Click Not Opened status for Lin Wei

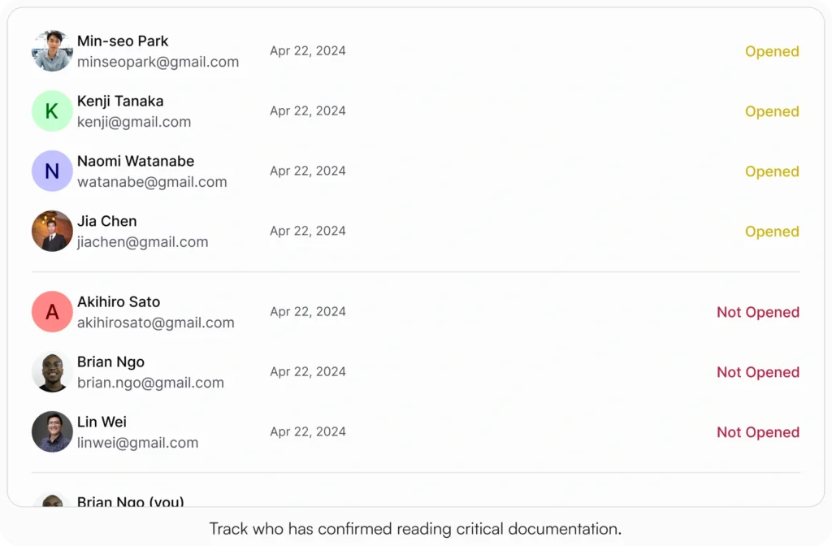click(x=758, y=432)
